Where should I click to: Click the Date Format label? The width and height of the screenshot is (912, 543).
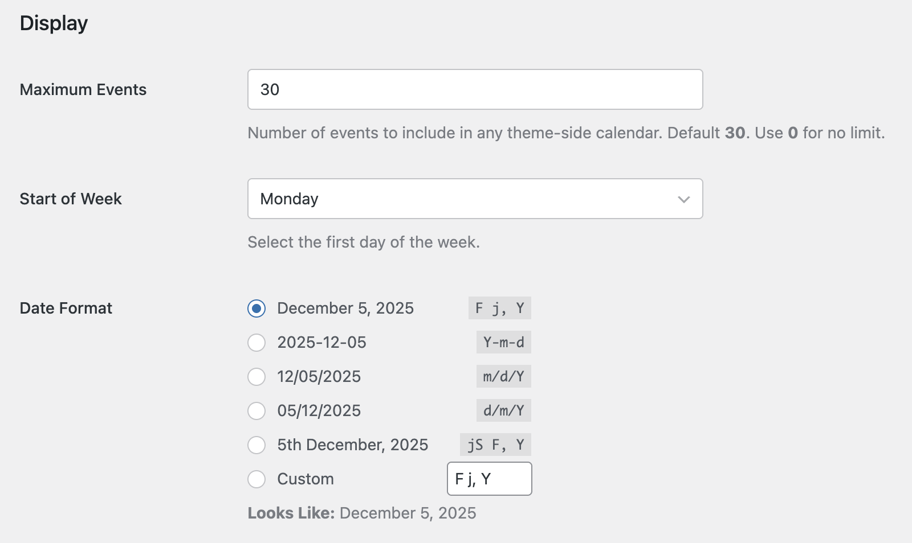(x=66, y=308)
